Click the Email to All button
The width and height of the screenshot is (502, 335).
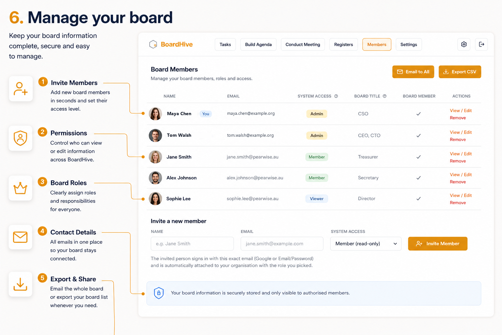[x=413, y=72]
